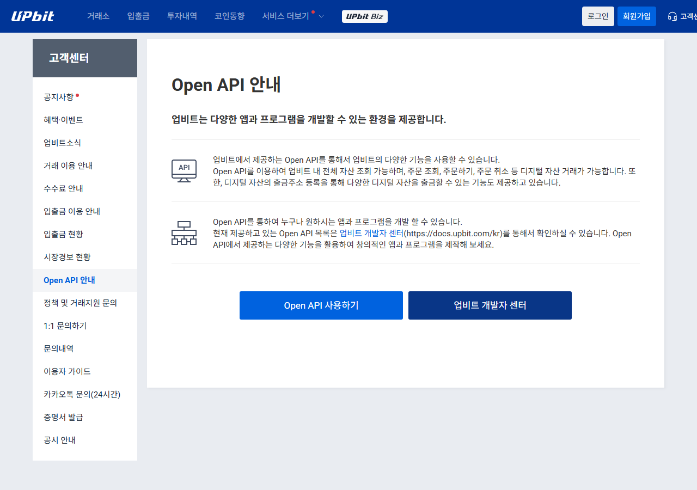Open the 서비스 더보기 menu
Image resolution: width=697 pixels, height=490 pixels.
(x=286, y=16)
